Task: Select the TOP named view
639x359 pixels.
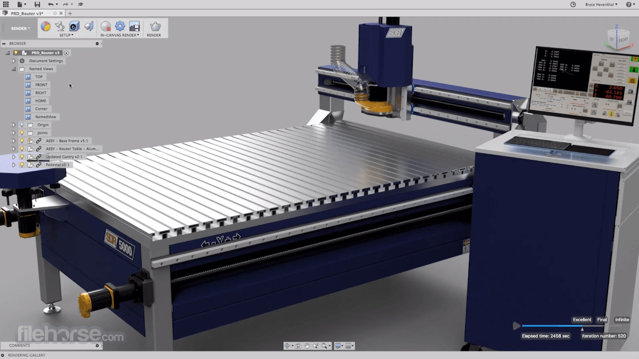Action: (39, 77)
